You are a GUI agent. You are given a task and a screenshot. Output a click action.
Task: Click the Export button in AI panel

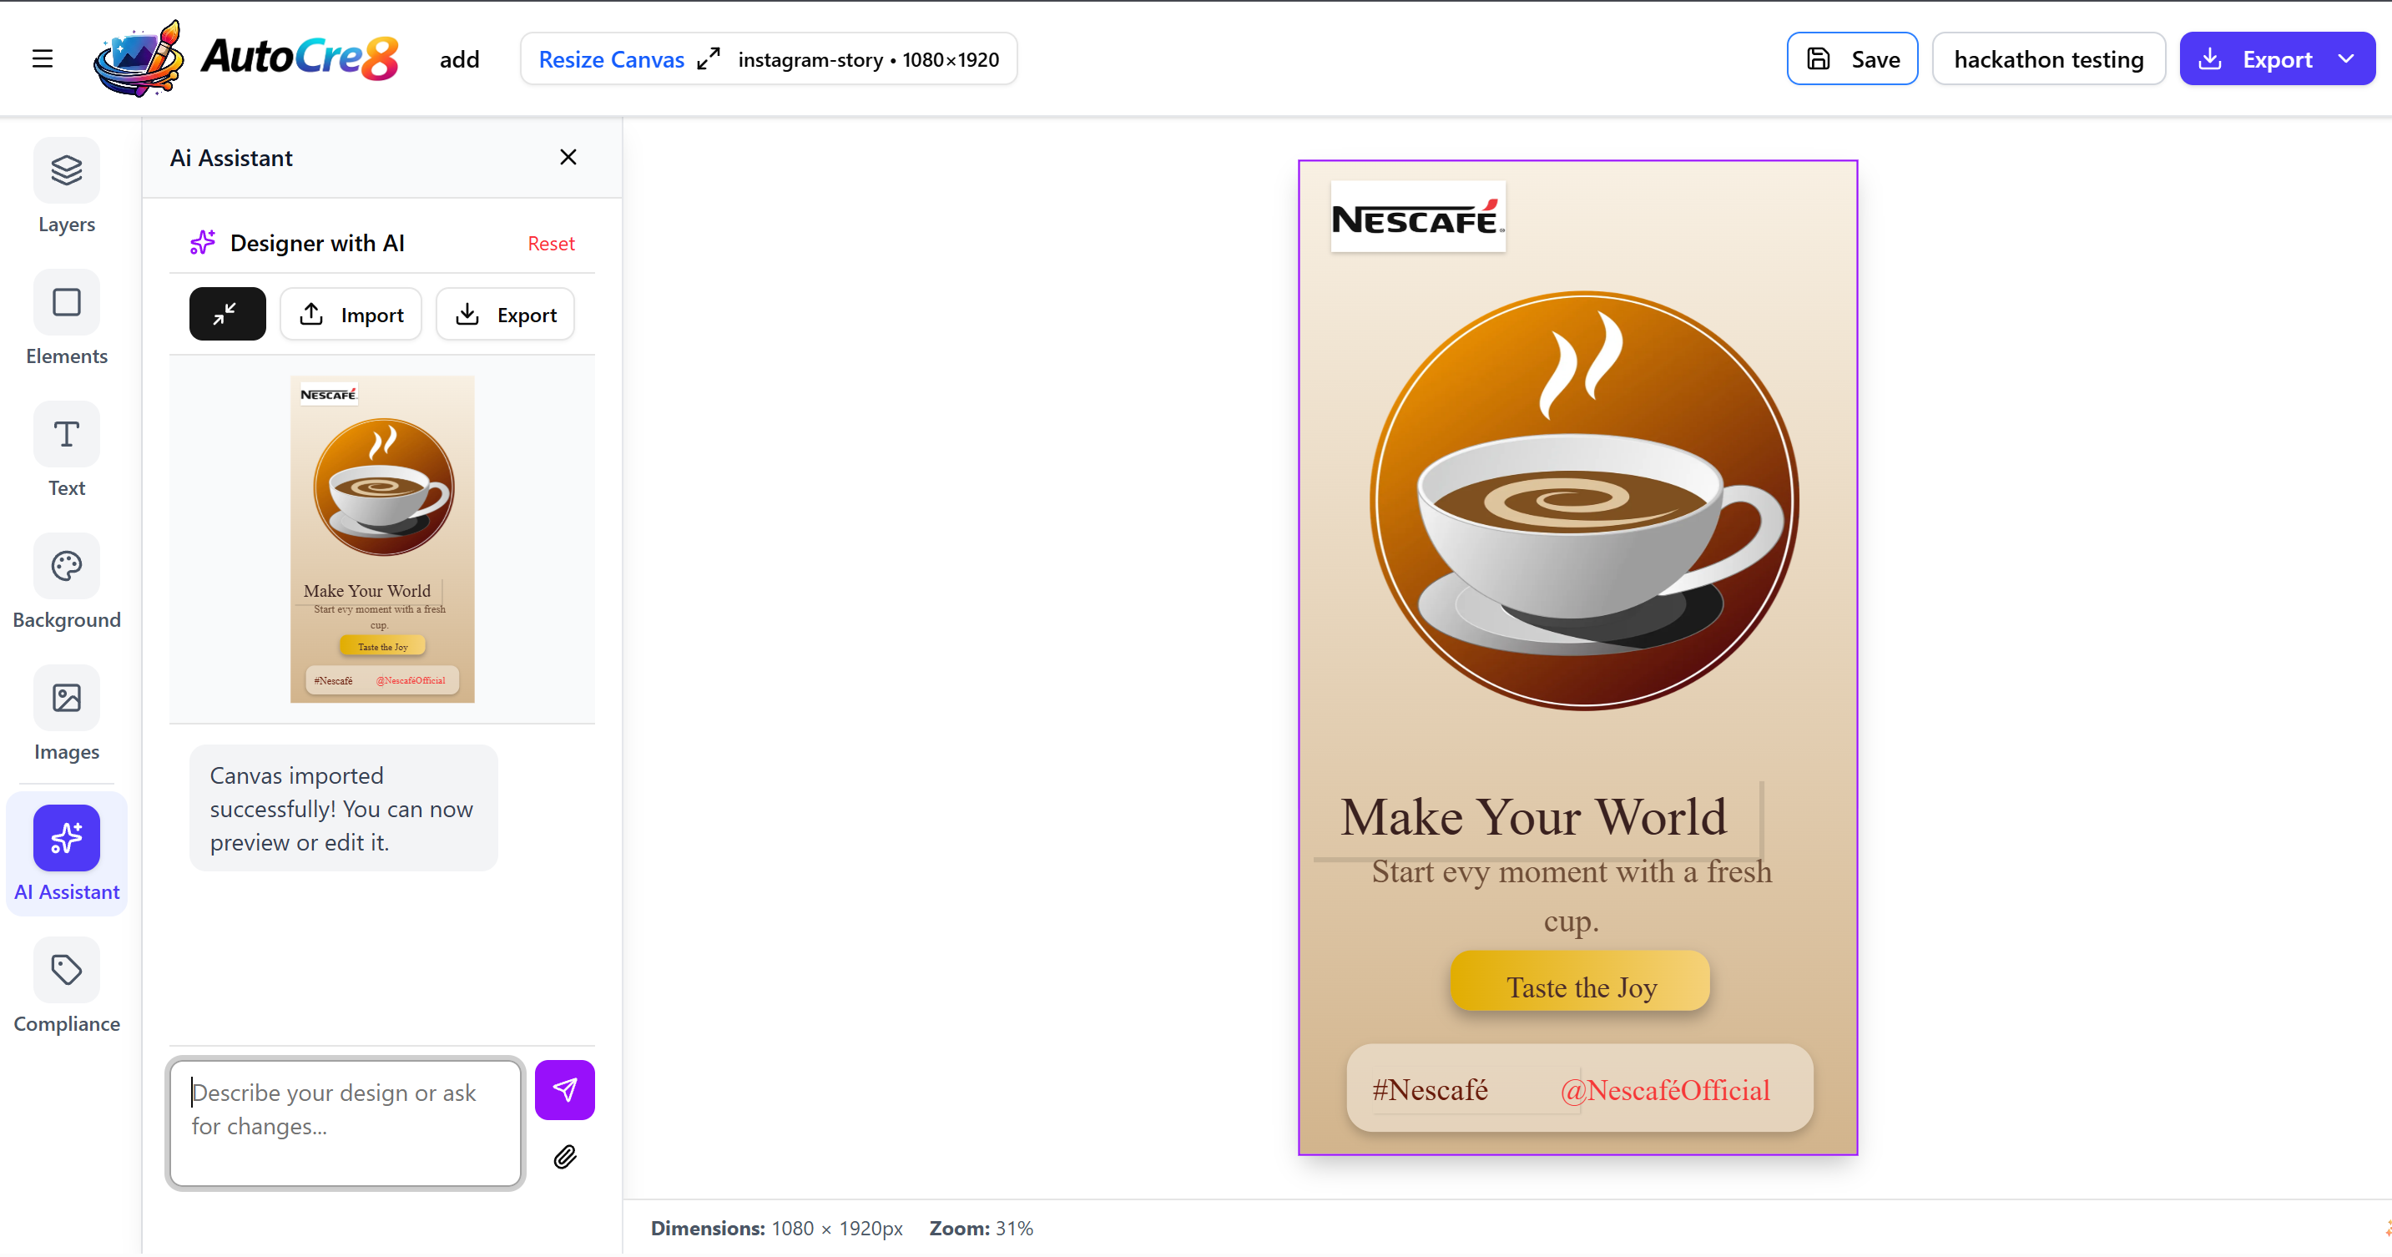[x=505, y=315]
